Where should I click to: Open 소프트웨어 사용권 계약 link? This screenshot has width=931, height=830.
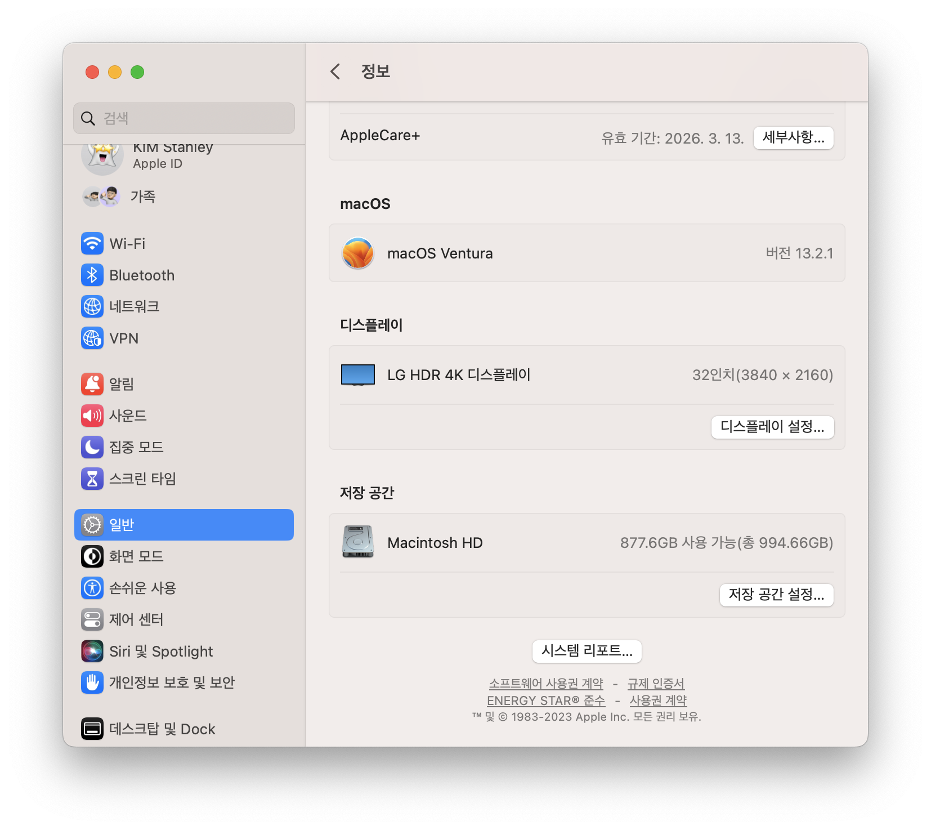(546, 684)
